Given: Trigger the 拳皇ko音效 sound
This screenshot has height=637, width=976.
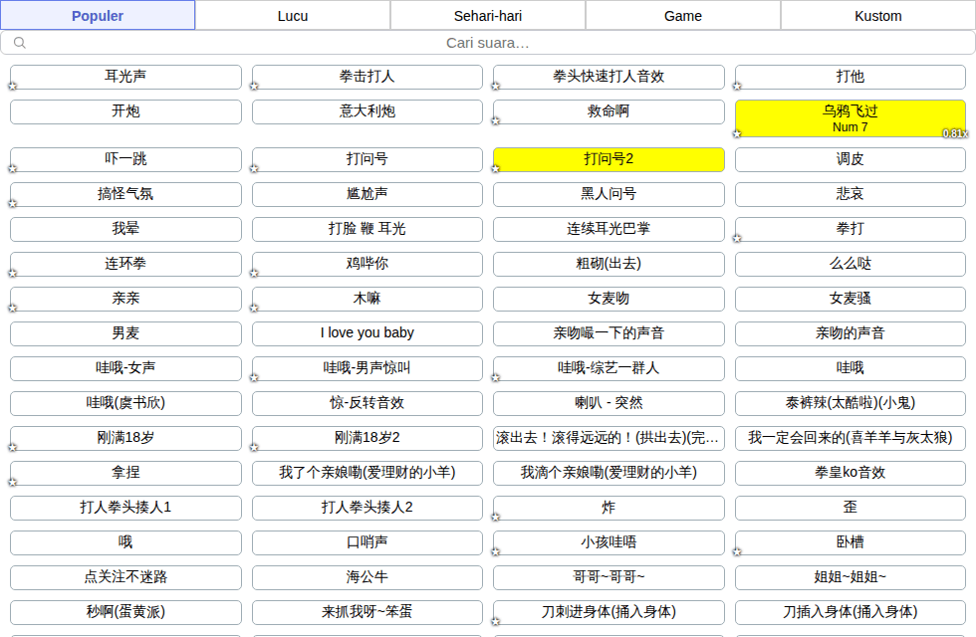Looking at the screenshot, I should [x=851, y=473].
